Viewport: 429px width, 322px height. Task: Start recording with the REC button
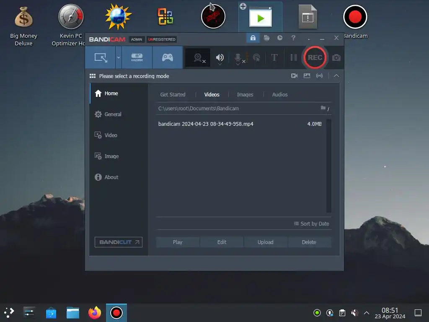coord(315,57)
